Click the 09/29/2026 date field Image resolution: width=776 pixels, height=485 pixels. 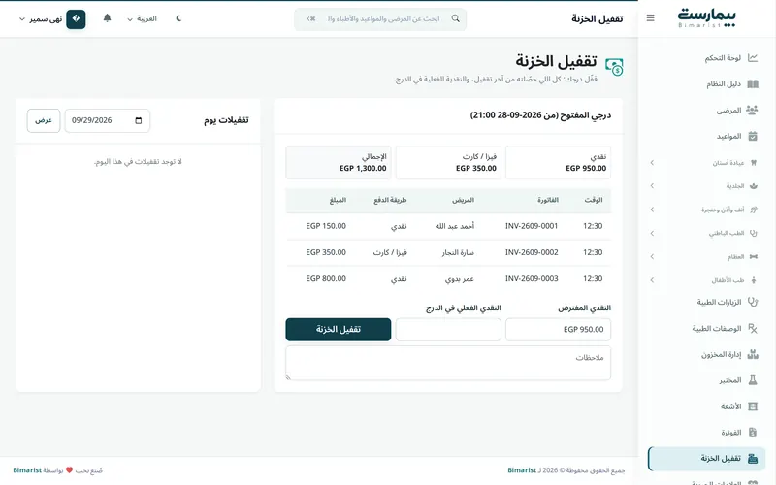(107, 120)
